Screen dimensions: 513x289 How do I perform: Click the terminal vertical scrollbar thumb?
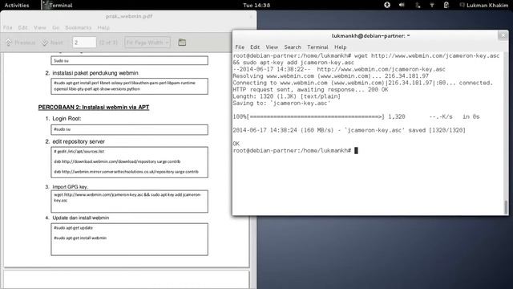[x=506, y=207]
